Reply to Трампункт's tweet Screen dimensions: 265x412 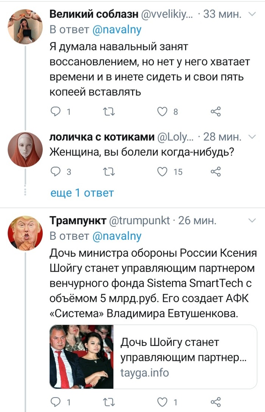tap(56, 402)
